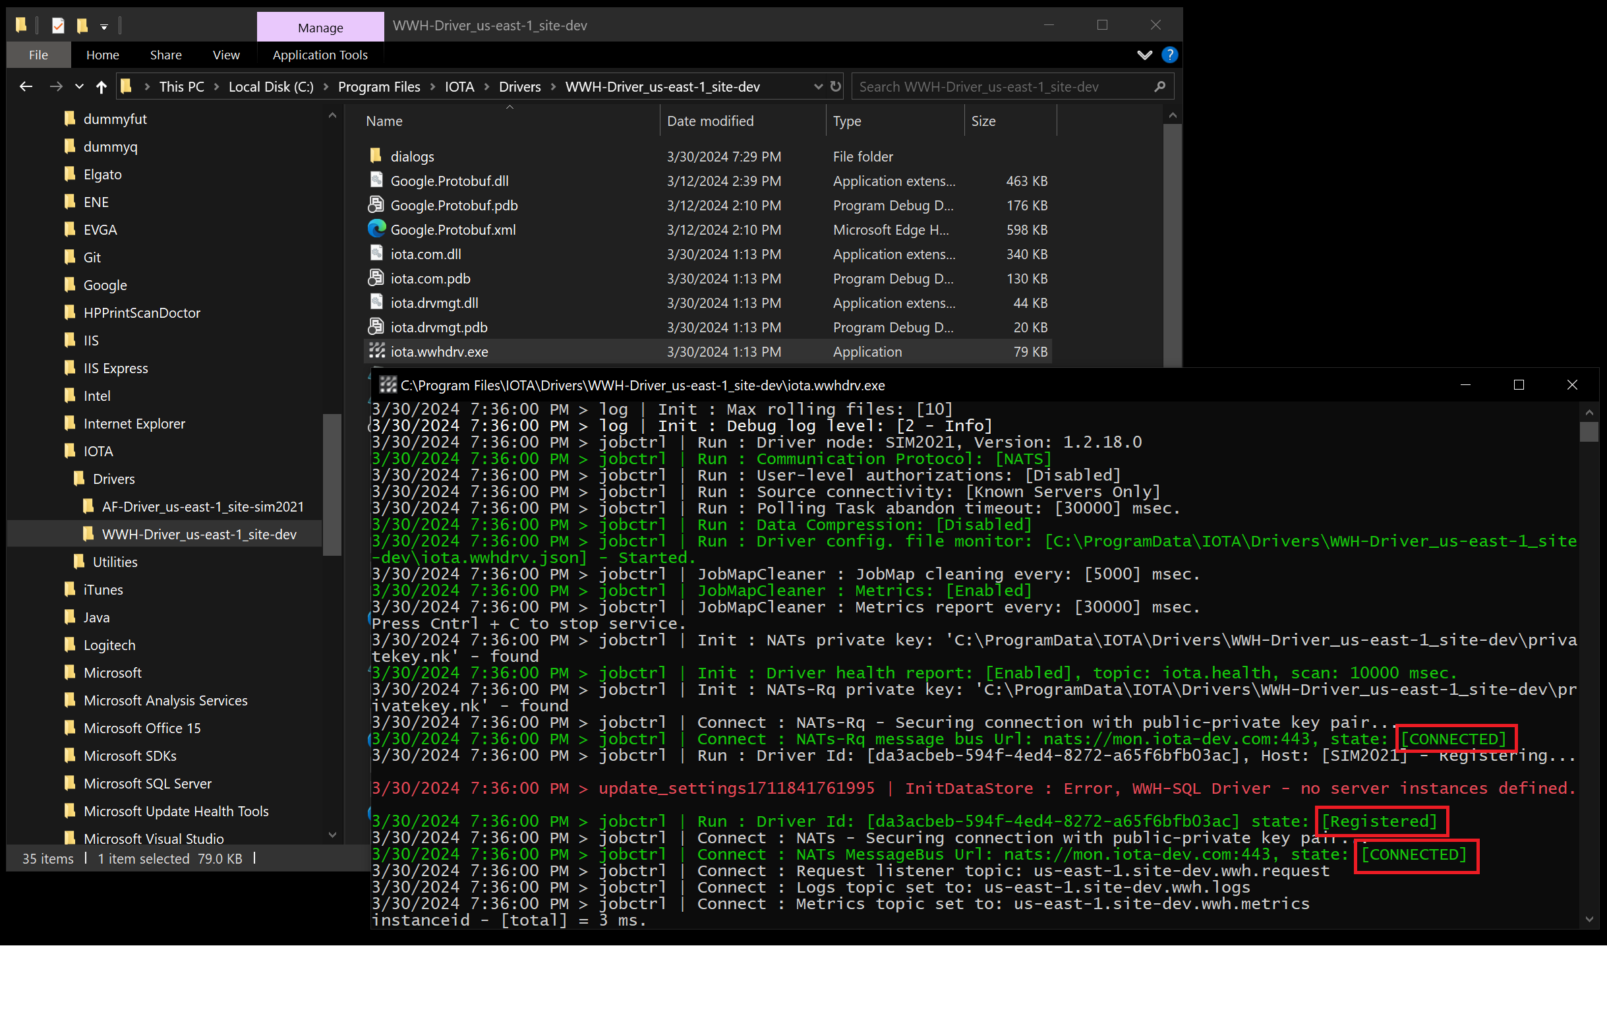Select Google.Protobuf.dll file icon

(376, 179)
